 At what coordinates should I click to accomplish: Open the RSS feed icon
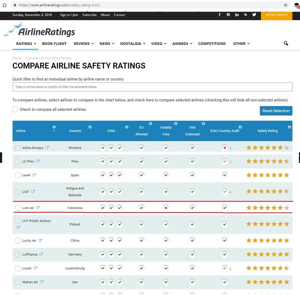click(246, 15)
